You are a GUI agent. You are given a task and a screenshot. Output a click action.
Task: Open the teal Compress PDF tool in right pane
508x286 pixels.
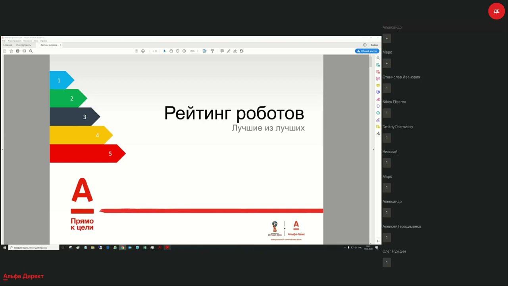pos(378,113)
